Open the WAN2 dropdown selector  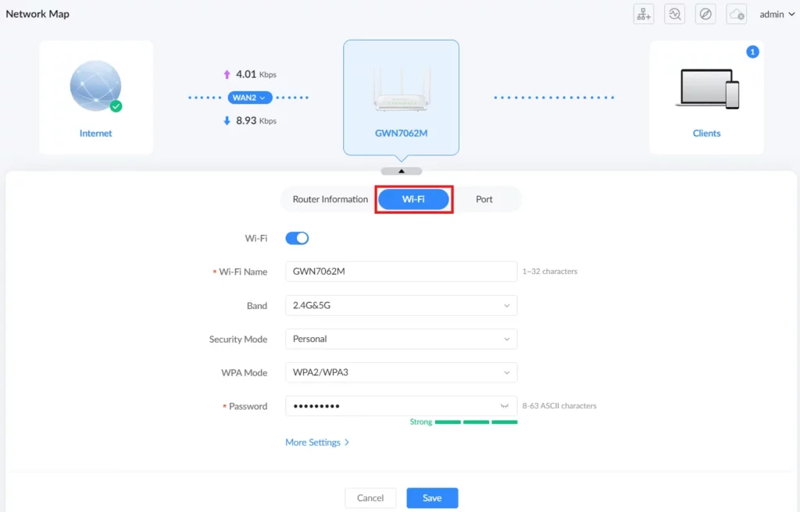tap(249, 98)
